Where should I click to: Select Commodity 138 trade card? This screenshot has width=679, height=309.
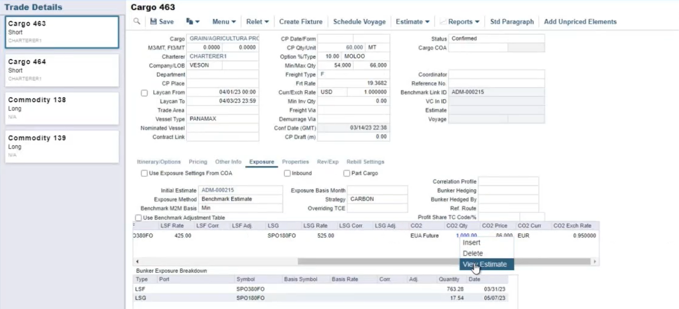tap(62, 109)
